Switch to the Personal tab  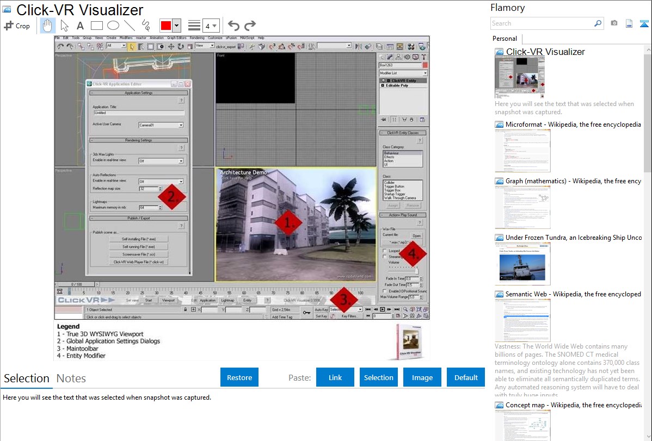(x=505, y=38)
